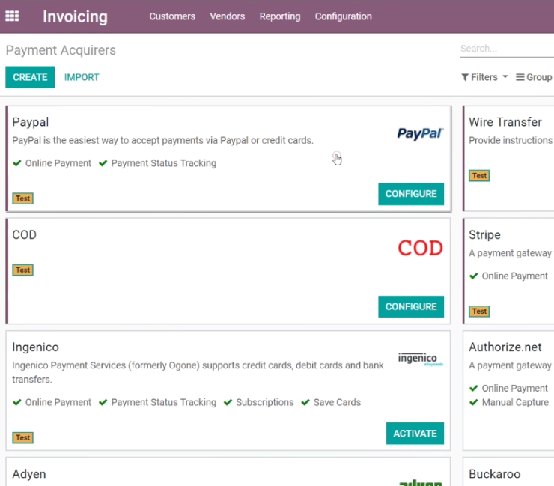Open the Stripe card title
This screenshot has height=486, width=554.
[x=484, y=234]
